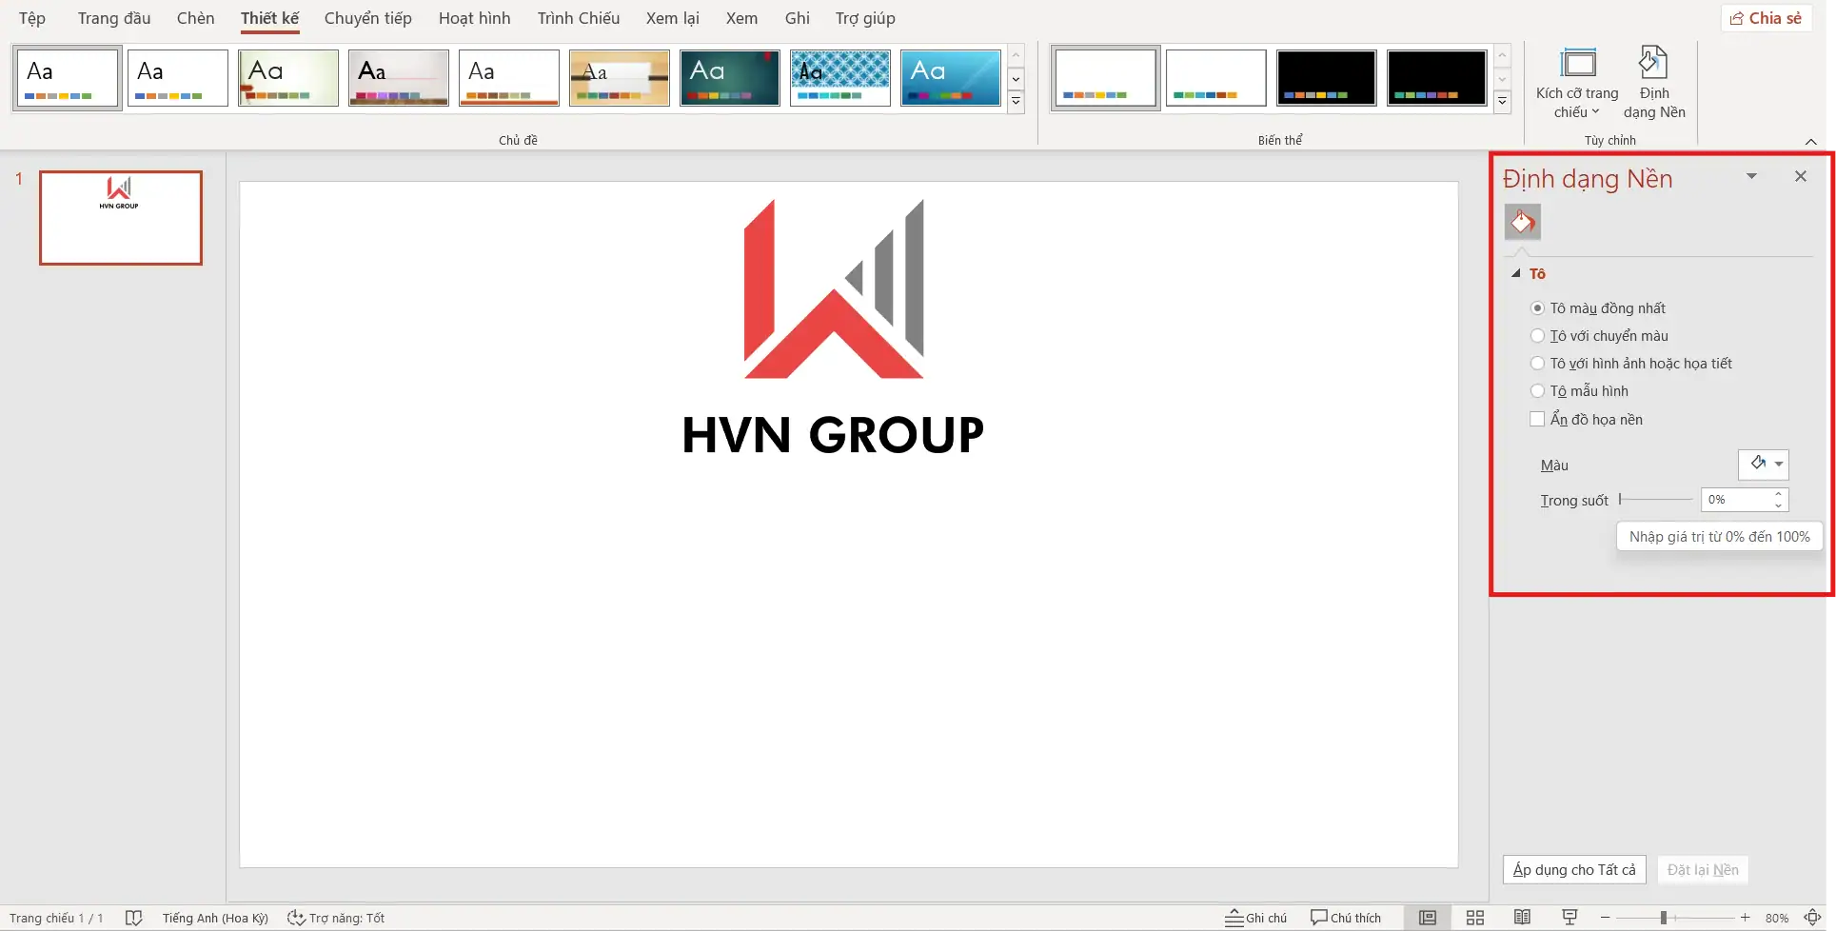This screenshot has width=1836, height=931.
Task: Open spell check icon in status bar
Action: coord(134,918)
